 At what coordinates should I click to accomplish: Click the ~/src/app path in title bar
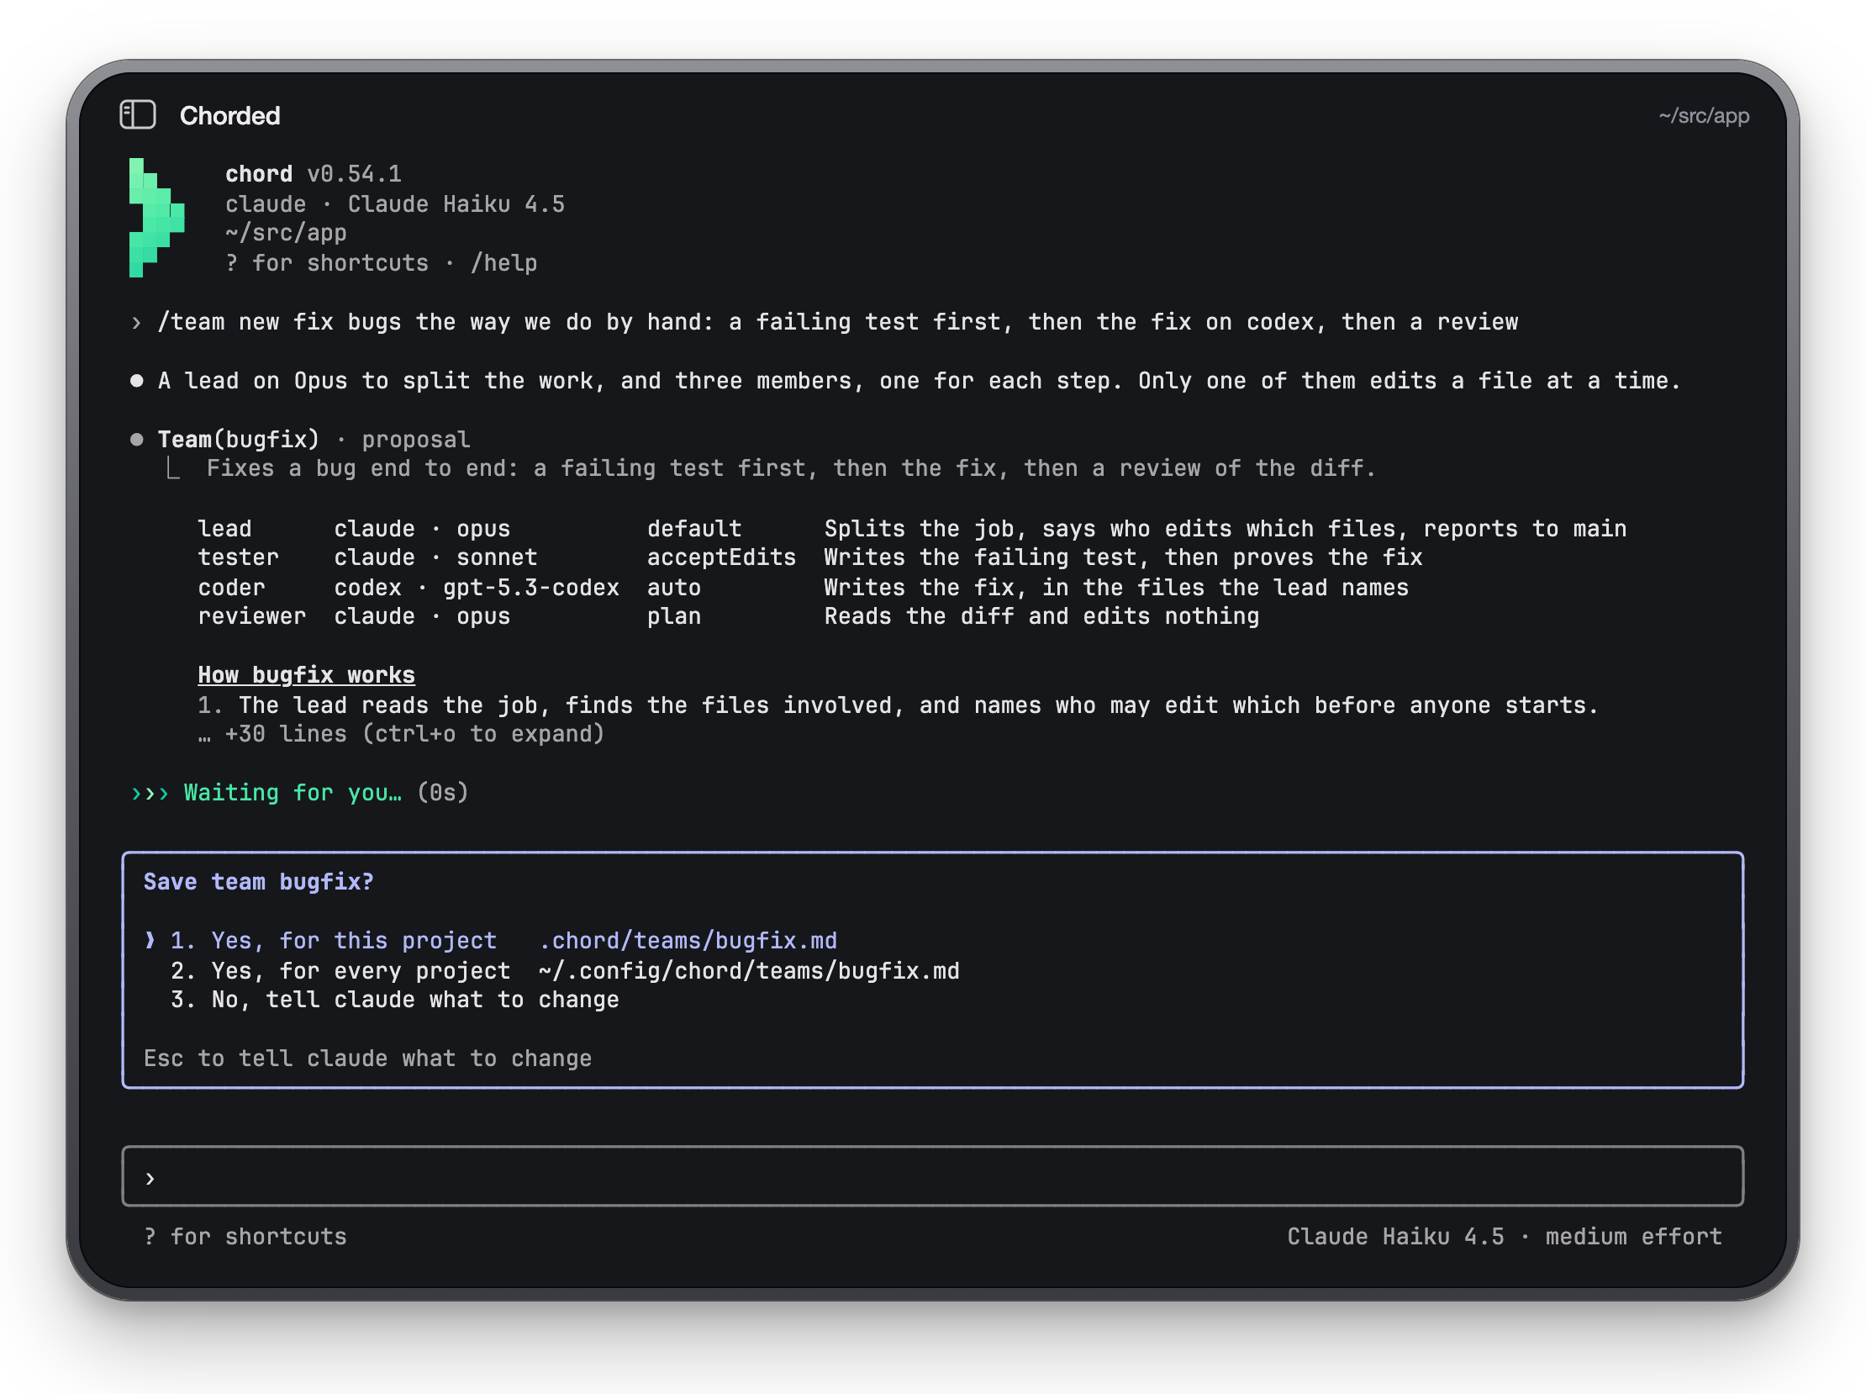tap(1703, 115)
